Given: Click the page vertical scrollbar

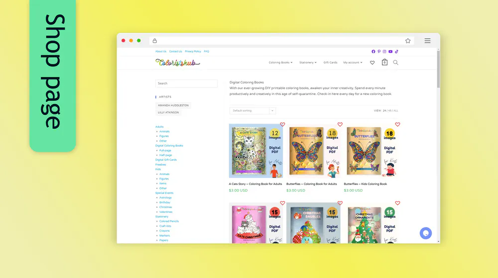Looking at the screenshot, I should [x=438, y=69].
